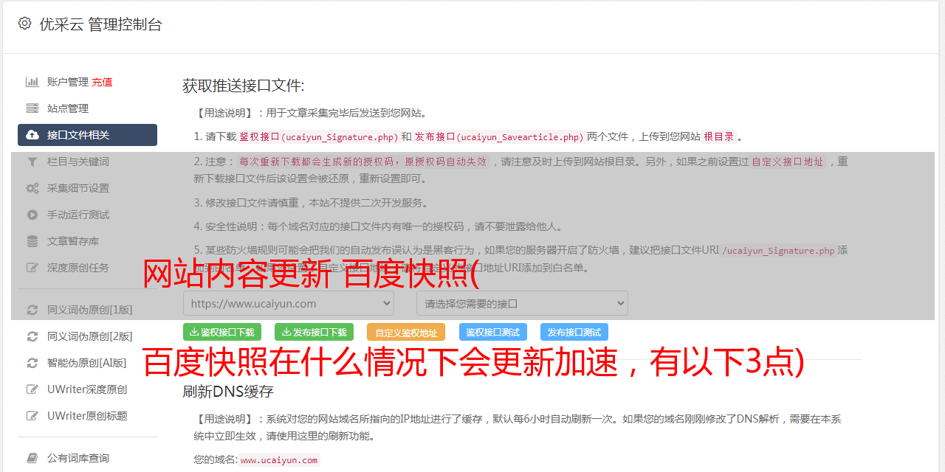The height and width of the screenshot is (472, 945).
Task: Click the play icon for 手动运行测试
Action: pos(32,215)
